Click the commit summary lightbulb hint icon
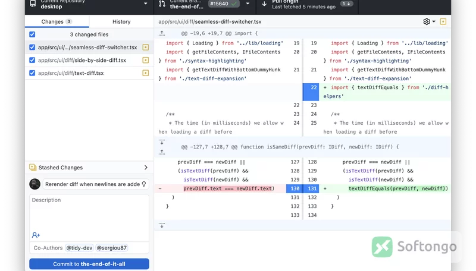Screen dimensions: 476x271 (144, 184)
